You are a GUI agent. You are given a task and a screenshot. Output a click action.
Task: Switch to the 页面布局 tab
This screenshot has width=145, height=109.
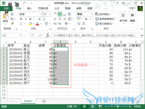[x=43, y=8]
